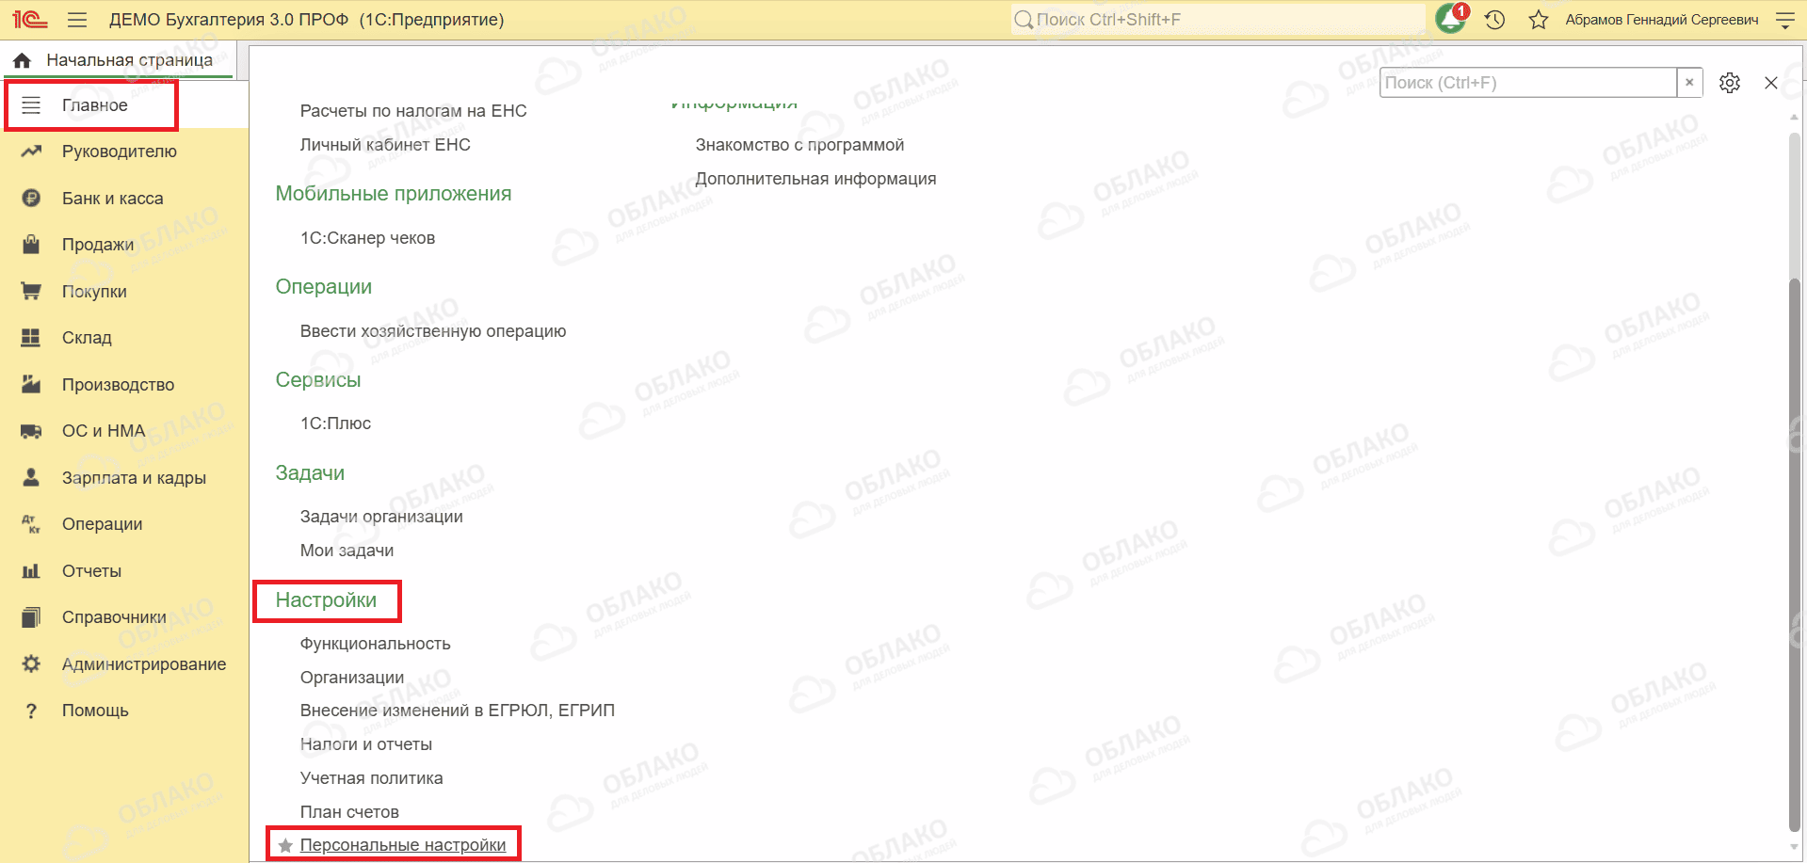1807x863 pixels.
Task: Open Персональные настройки link
Action: [403, 846]
